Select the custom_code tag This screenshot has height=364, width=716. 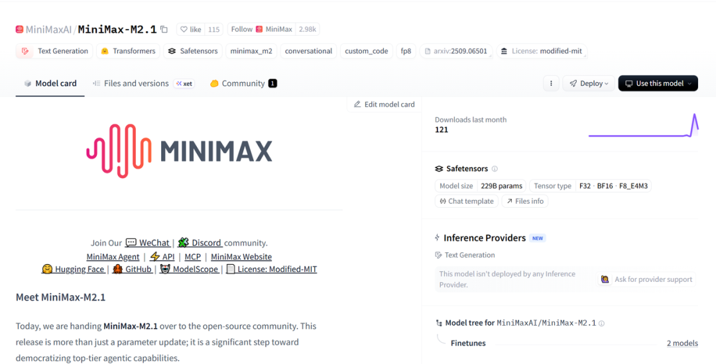[366, 51]
